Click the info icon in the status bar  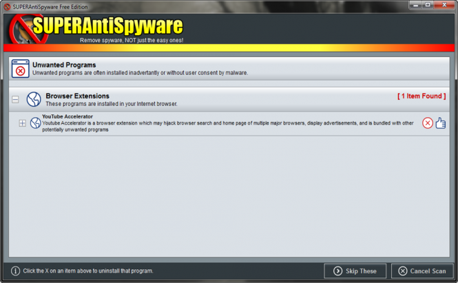(16, 271)
